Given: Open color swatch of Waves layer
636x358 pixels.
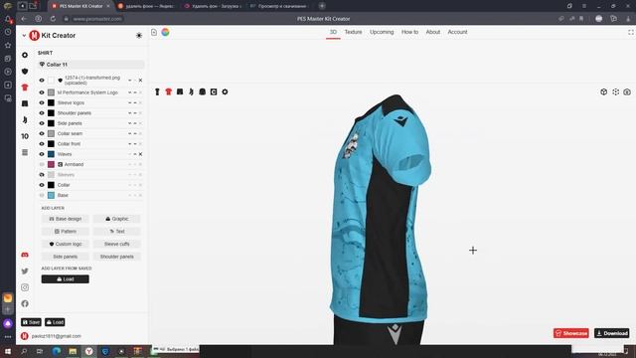Looking at the screenshot, I should click(x=51, y=154).
